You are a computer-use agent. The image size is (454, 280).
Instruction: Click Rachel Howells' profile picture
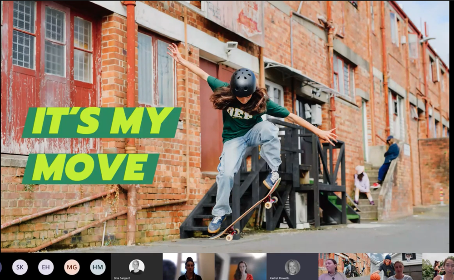[292, 266]
